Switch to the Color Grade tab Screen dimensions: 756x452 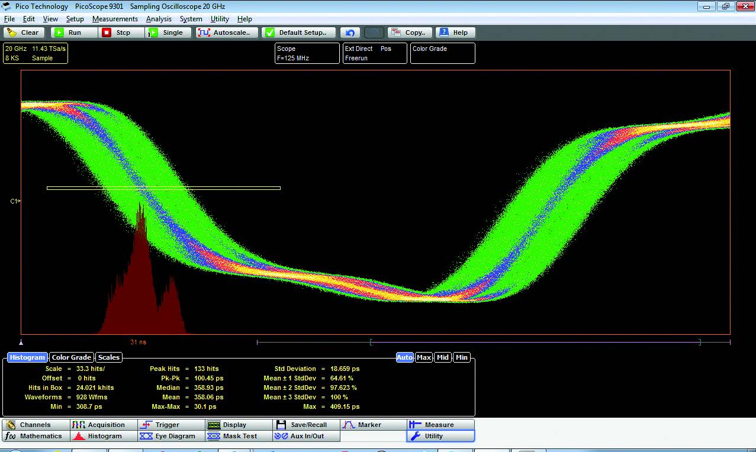point(72,357)
